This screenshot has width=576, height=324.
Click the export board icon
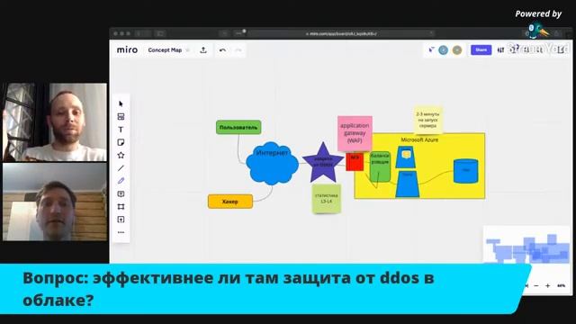coord(203,50)
